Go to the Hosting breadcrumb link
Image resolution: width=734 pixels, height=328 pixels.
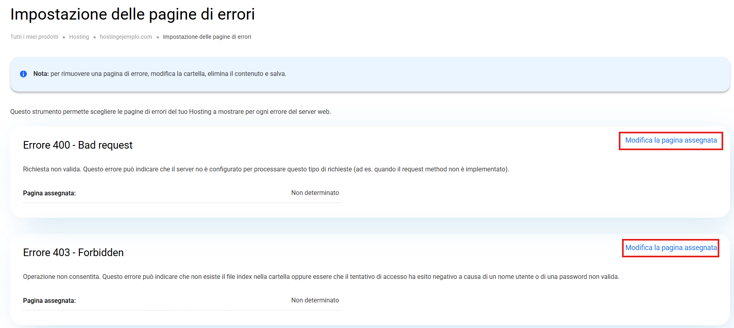(79, 37)
